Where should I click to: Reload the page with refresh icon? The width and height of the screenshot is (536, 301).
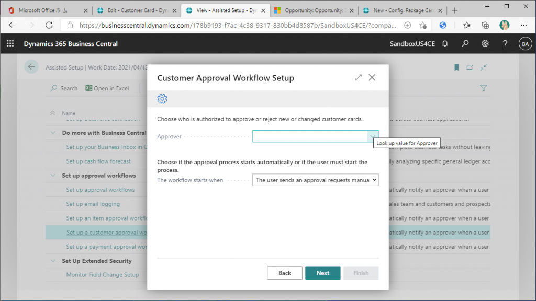[49, 25]
